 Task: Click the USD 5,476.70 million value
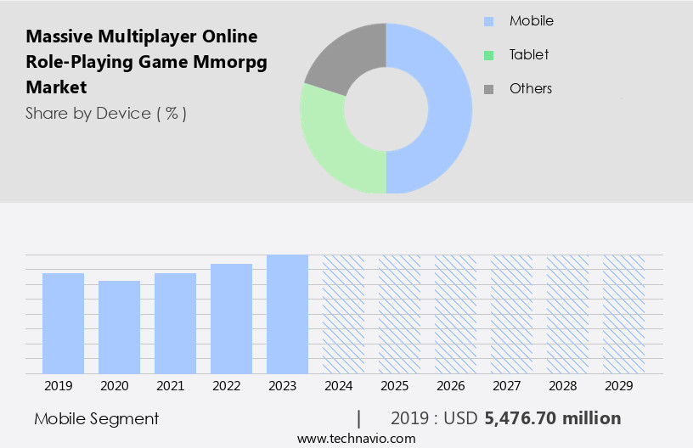(552, 418)
